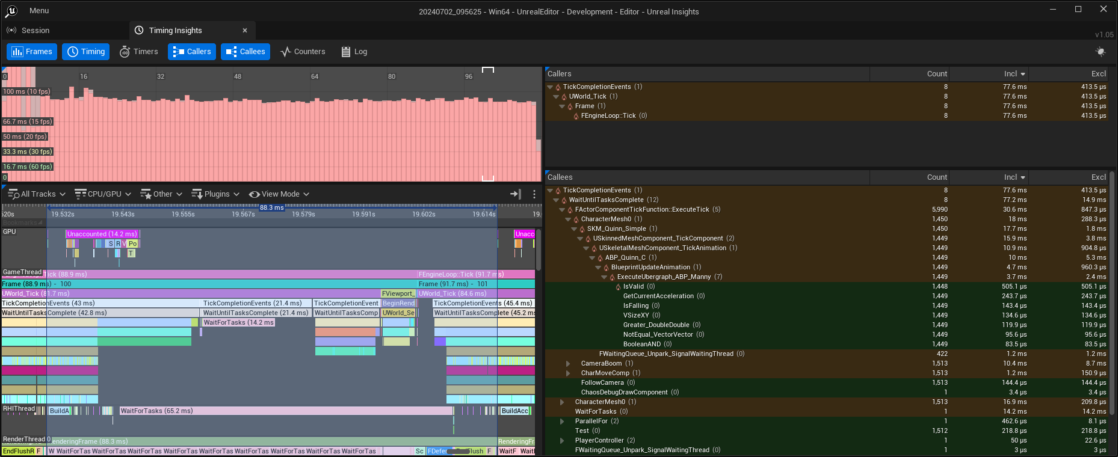
Task: Click the GPU track header
Action: 10,232
